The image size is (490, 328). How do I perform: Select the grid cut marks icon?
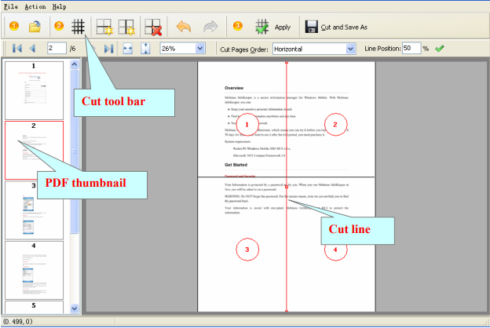click(x=78, y=27)
